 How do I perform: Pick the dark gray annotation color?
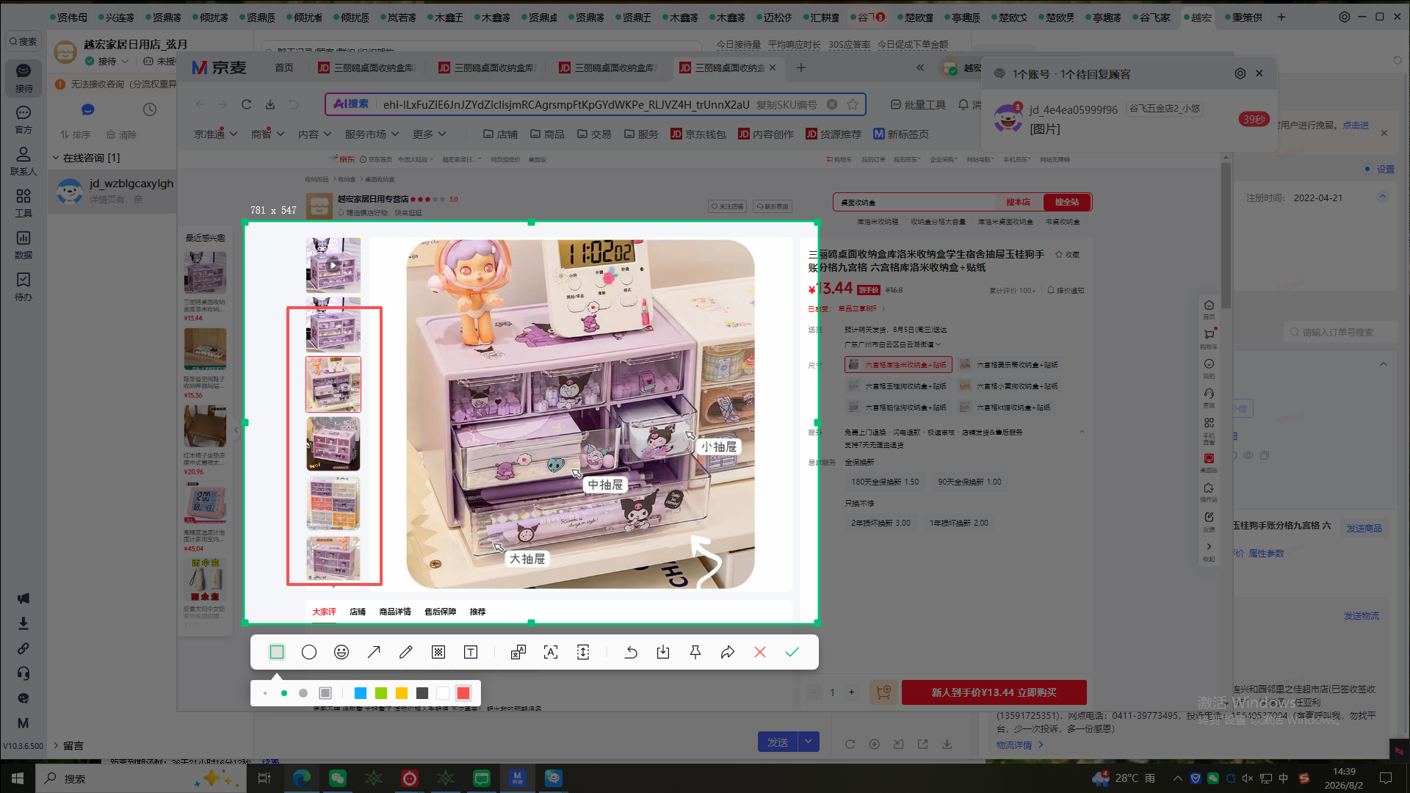pos(422,693)
